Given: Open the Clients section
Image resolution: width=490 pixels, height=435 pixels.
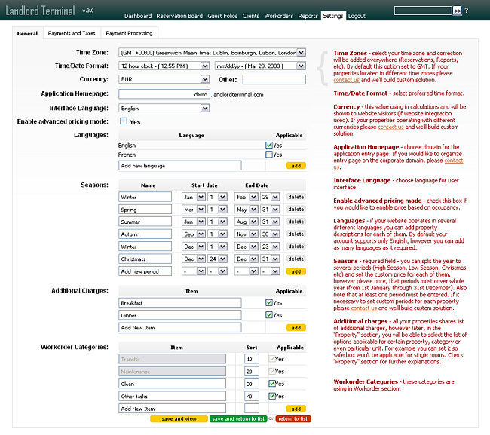Looking at the screenshot, I should pyautogui.click(x=251, y=16).
